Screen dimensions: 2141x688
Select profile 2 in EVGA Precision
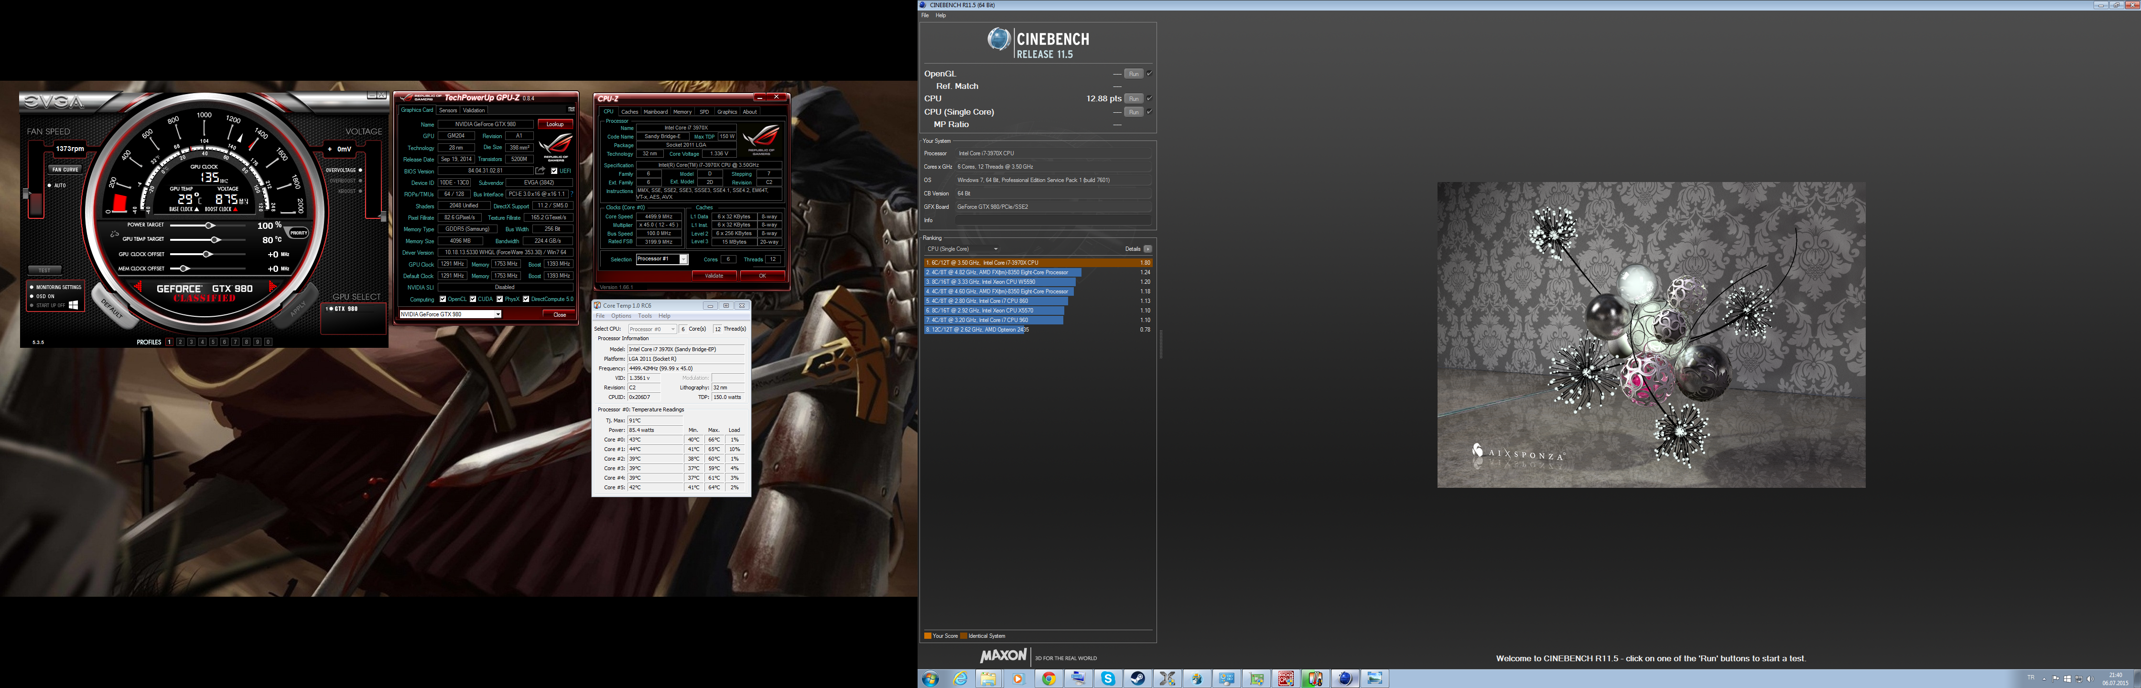coord(180,343)
